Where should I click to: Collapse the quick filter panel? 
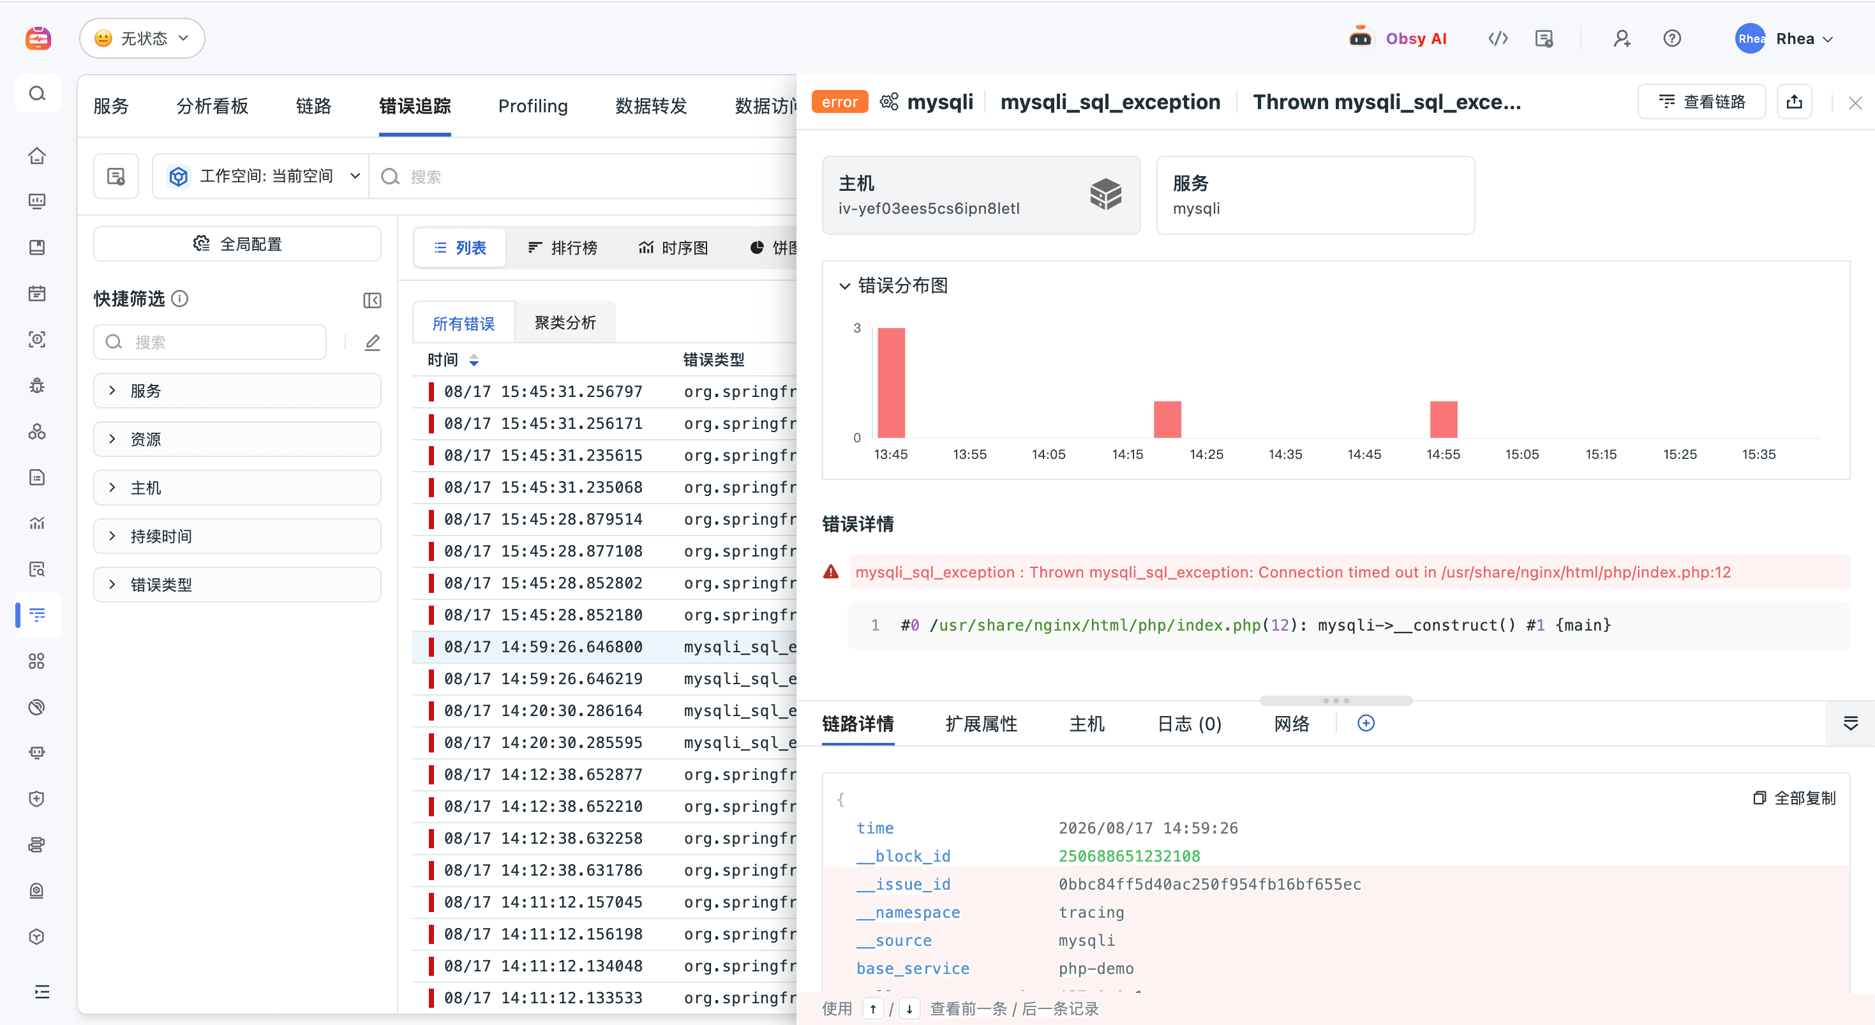(372, 300)
